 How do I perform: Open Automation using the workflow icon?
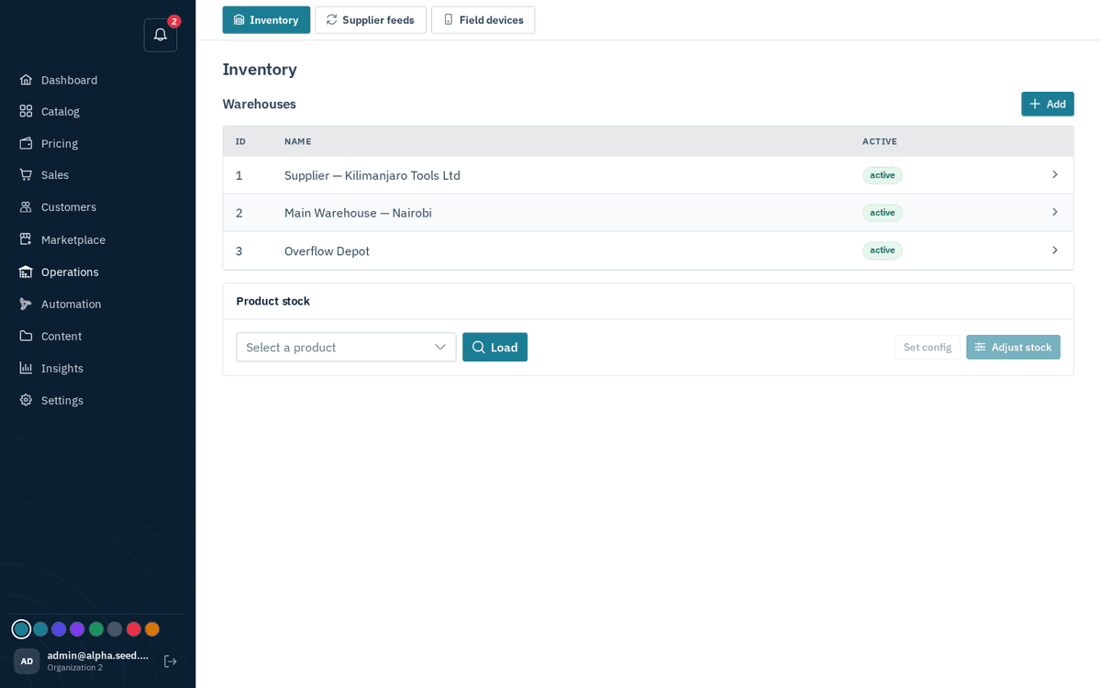(26, 304)
